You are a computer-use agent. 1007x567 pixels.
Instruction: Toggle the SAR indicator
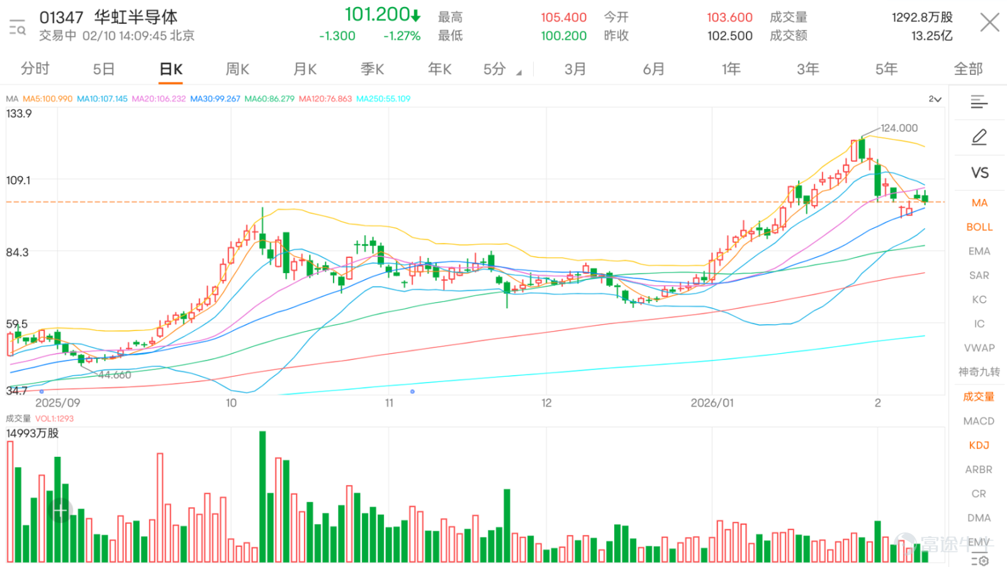click(979, 275)
